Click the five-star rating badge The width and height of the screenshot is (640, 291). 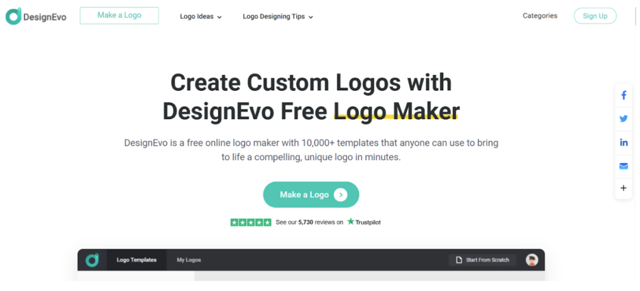click(251, 223)
